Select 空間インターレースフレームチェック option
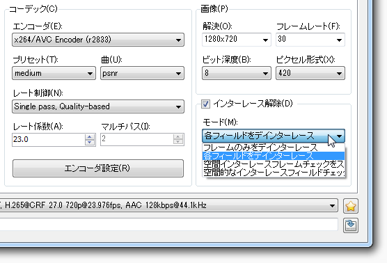The width and height of the screenshot is (387, 263). [x=274, y=164]
